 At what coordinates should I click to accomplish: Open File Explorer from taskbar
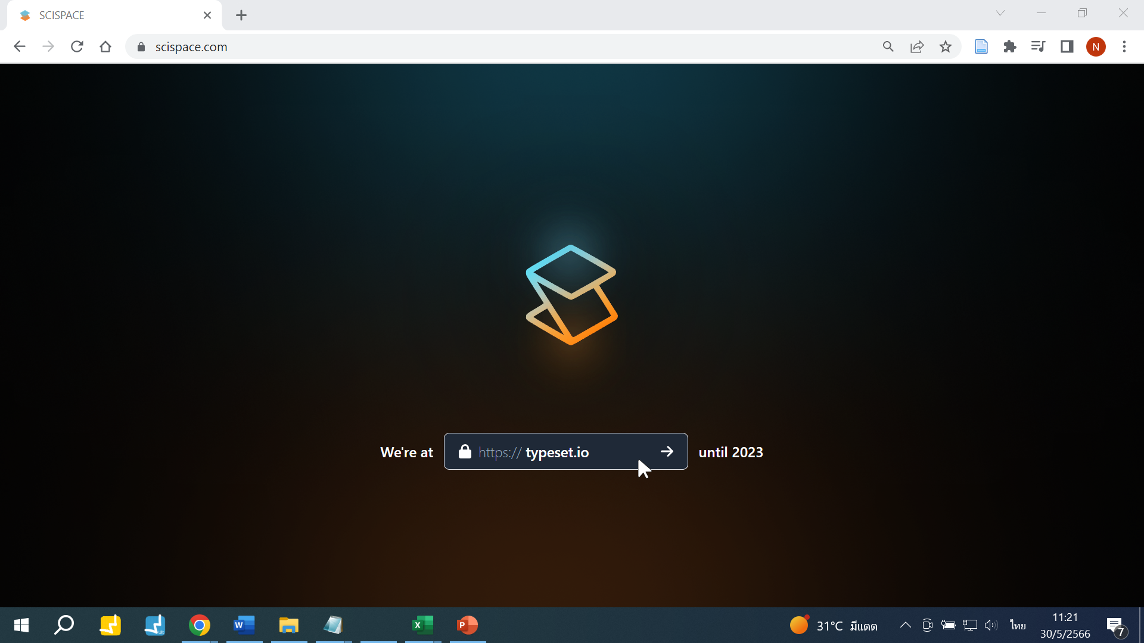point(289,625)
